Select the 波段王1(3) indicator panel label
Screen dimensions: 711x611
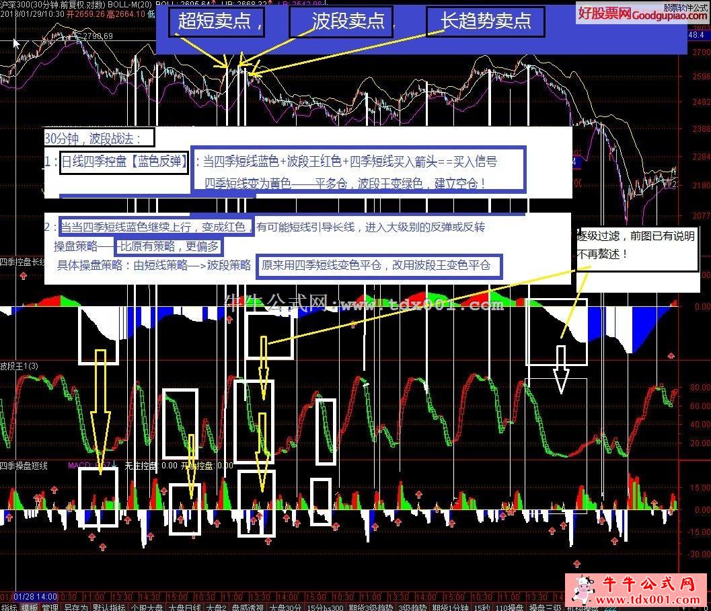click(19, 366)
